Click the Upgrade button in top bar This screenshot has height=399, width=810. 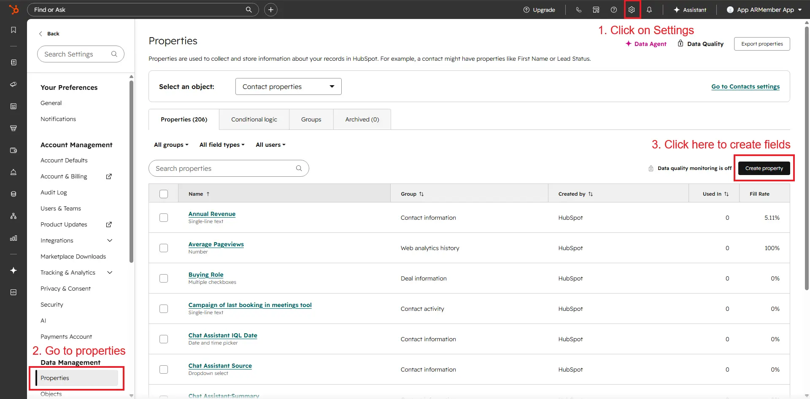coord(539,10)
